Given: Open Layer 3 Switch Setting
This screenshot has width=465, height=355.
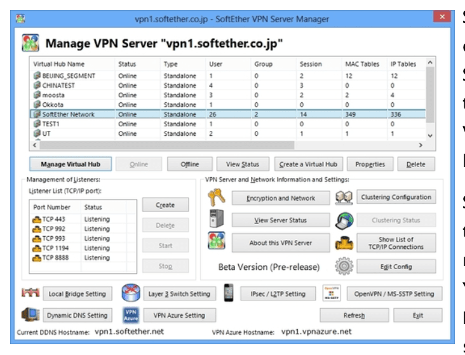Looking at the screenshot, I should click(x=179, y=293).
